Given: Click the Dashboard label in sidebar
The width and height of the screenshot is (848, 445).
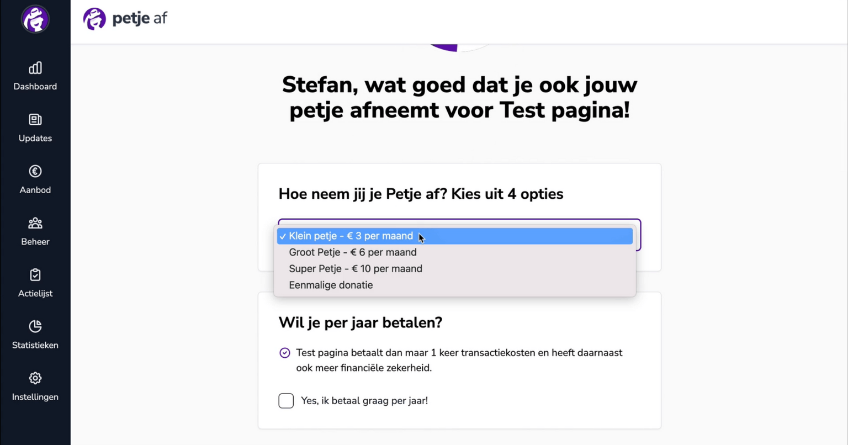Looking at the screenshot, I should [x=35, y=87].
